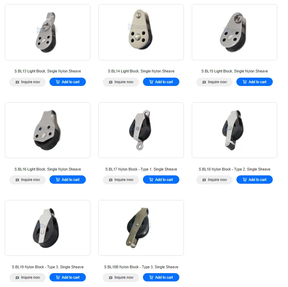Inquire now about S.BL17 Nylon Block
This screenshot has height=287, width=288.
(121, 180)
